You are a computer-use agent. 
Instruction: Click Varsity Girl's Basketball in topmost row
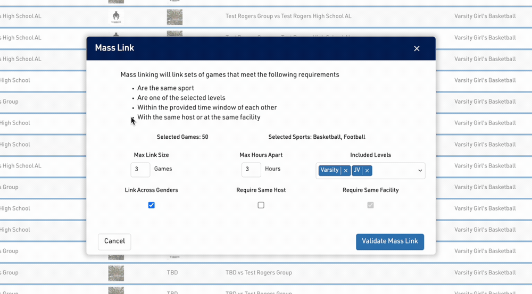click(x=485, y=16)
